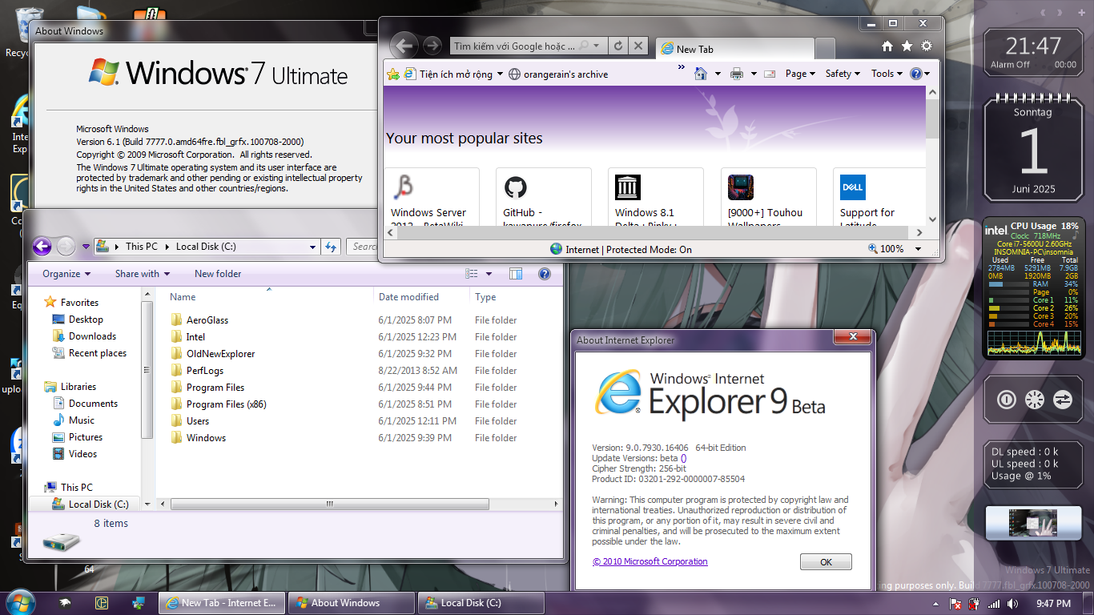Click the speaker volume tray icon

[x=1012, y=603]
